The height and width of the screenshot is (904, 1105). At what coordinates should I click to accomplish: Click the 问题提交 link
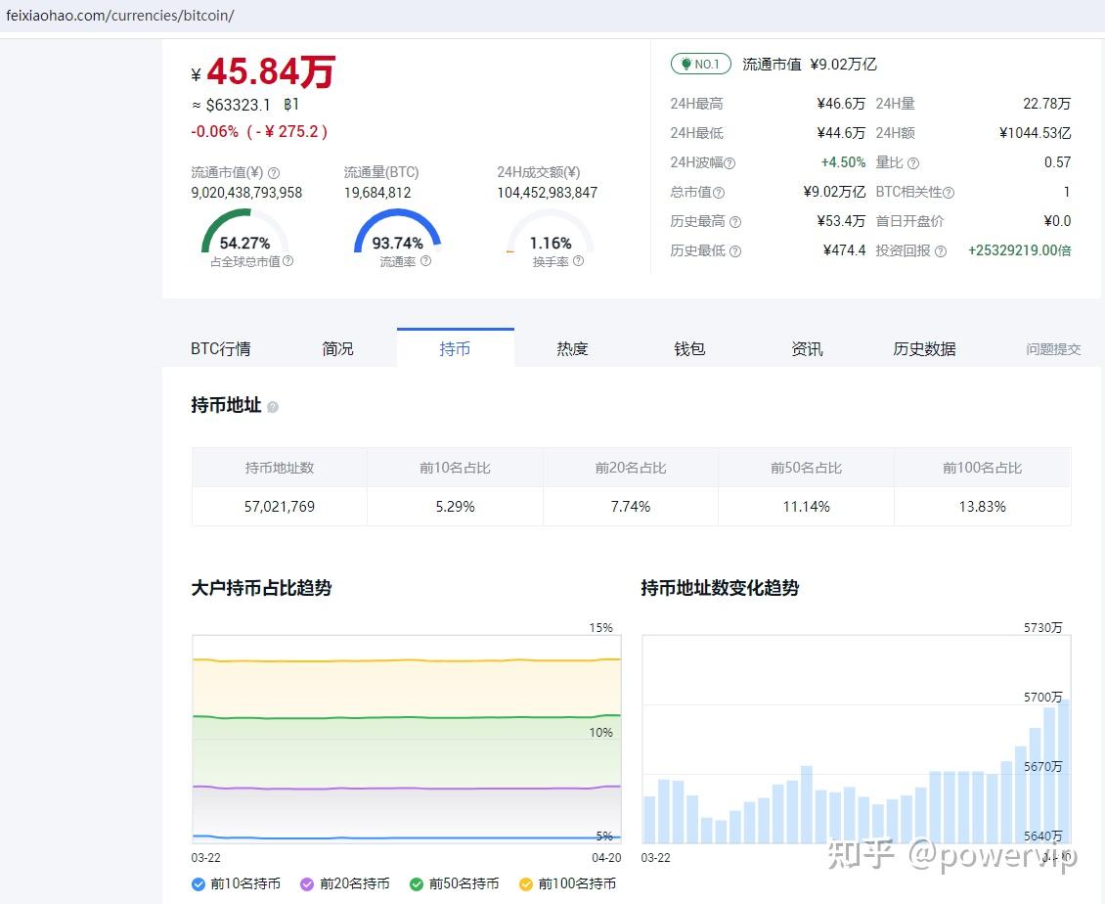tap(1053, 348)
